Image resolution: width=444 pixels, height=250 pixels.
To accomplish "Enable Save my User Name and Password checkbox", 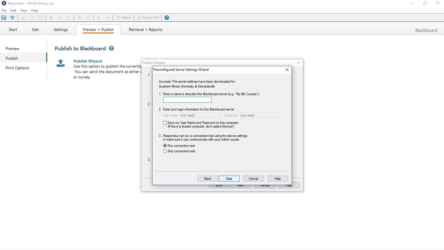I will [165, 123].
